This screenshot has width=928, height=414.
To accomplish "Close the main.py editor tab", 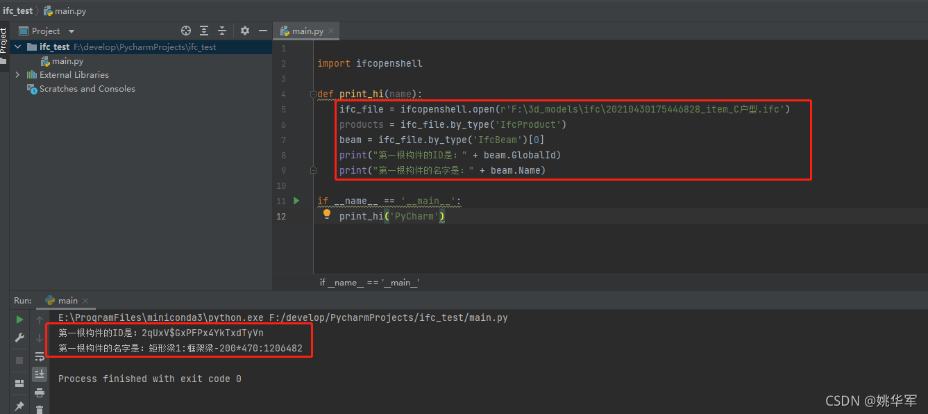I will 331,31.
